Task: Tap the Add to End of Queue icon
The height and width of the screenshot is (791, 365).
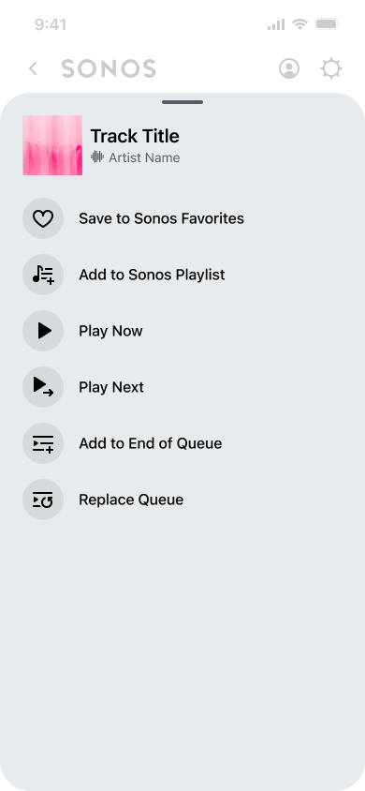Action: click(x=43, y=443)
